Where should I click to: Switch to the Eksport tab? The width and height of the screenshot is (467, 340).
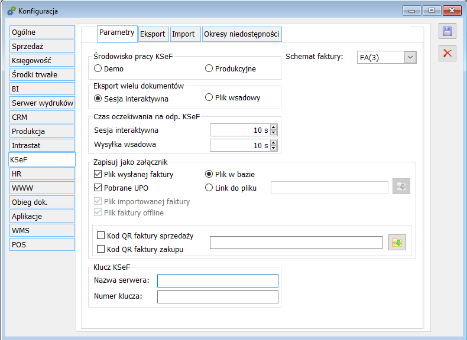tap(154, 34)
